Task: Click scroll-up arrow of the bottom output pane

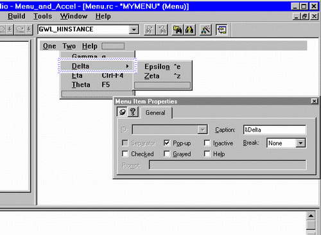Action: point(311,216)
